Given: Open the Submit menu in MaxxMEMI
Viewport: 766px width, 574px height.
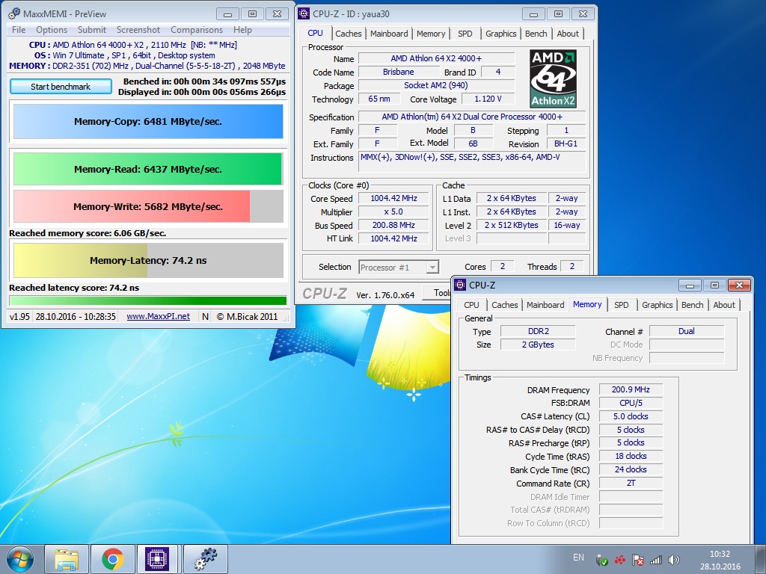Looking at the screenshot, I should (x=91, y=30).
